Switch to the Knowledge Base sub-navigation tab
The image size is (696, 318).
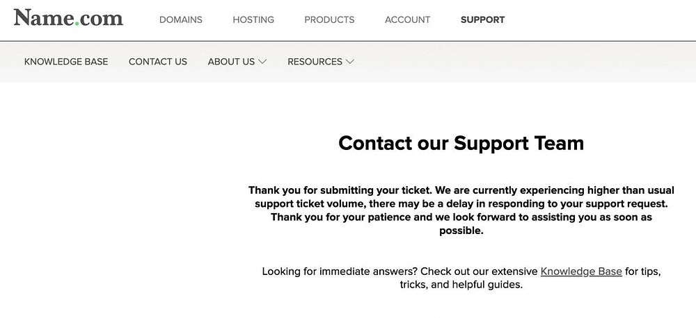coord(66,62)
